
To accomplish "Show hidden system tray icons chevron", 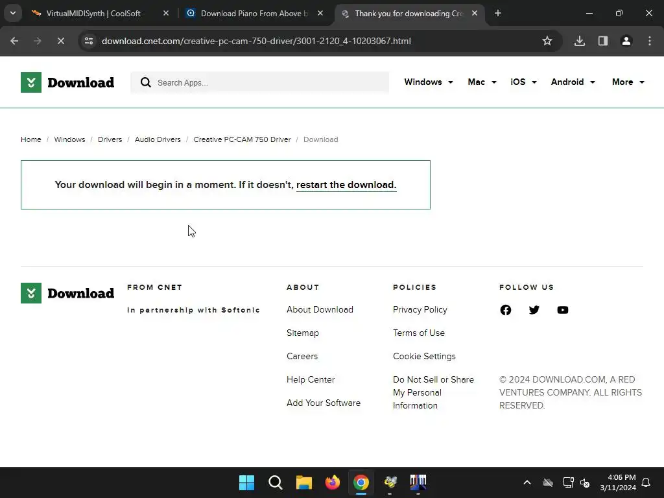I will coord(527,482).
